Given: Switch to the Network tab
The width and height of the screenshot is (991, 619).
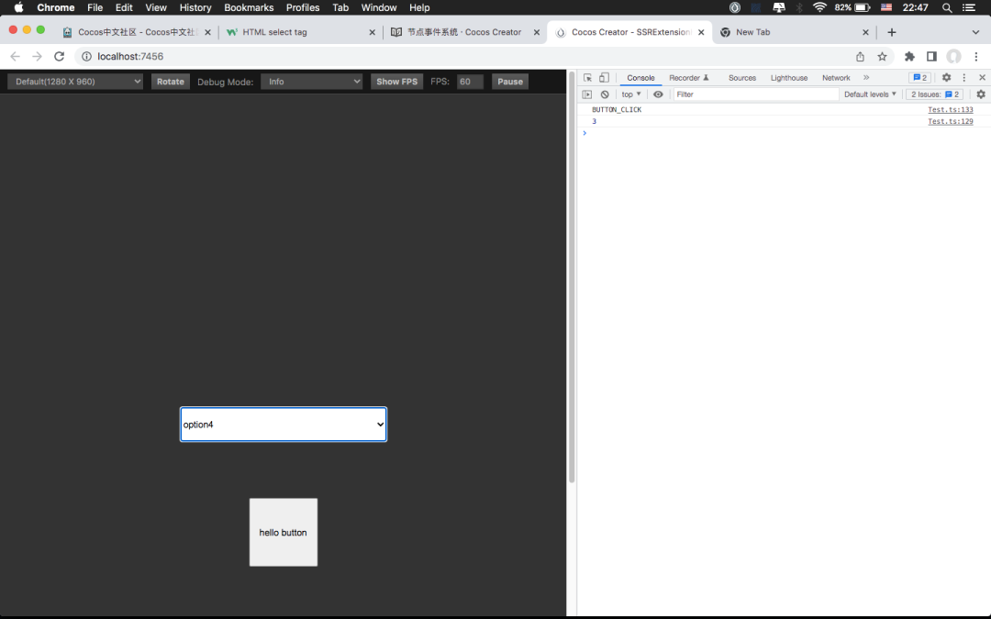Looking at the screenshot, I should tap(836, 78).
